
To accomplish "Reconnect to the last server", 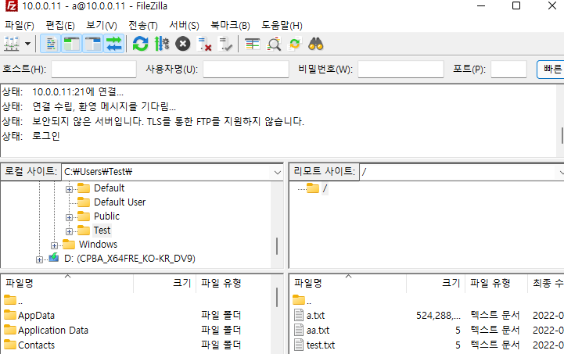I will [x=225, y=44].
